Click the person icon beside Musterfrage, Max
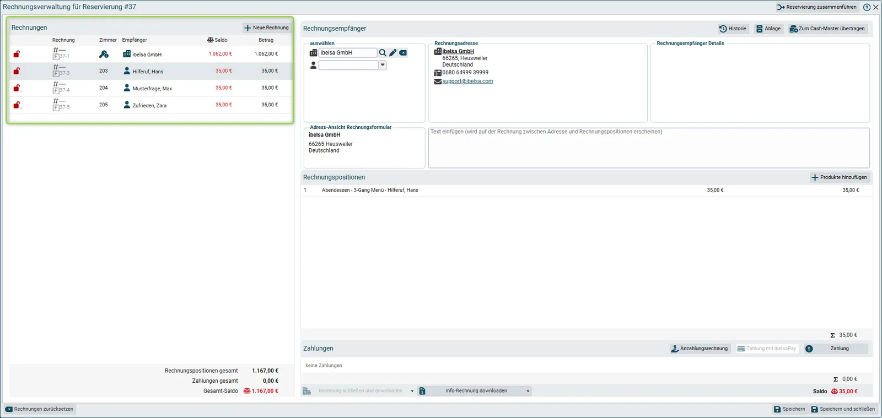Viewport: 882px width, 418px height. point(127,88)
